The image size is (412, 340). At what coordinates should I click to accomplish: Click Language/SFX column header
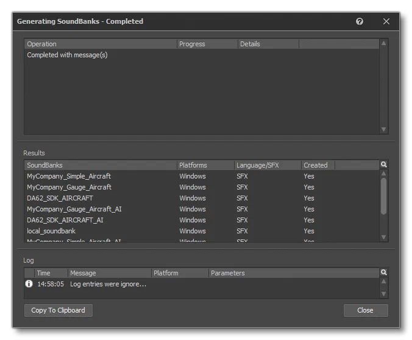click(268, 165)
